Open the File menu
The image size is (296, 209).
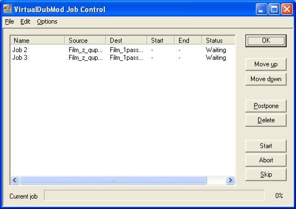9,22
